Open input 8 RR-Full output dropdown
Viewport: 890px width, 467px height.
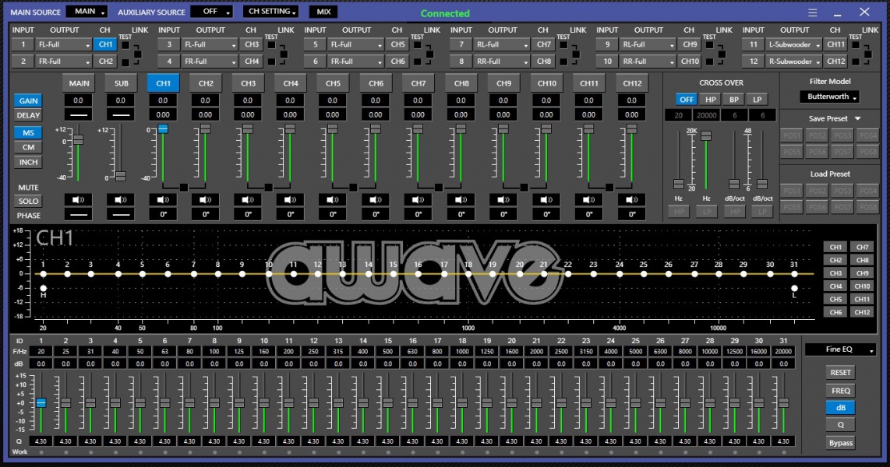pos(501,61)
